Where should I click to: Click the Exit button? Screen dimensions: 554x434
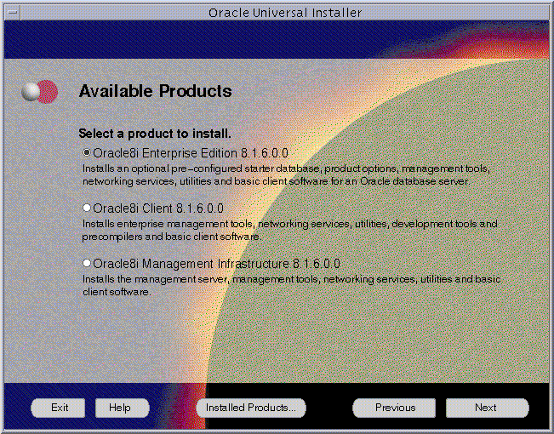click(58, 408)
